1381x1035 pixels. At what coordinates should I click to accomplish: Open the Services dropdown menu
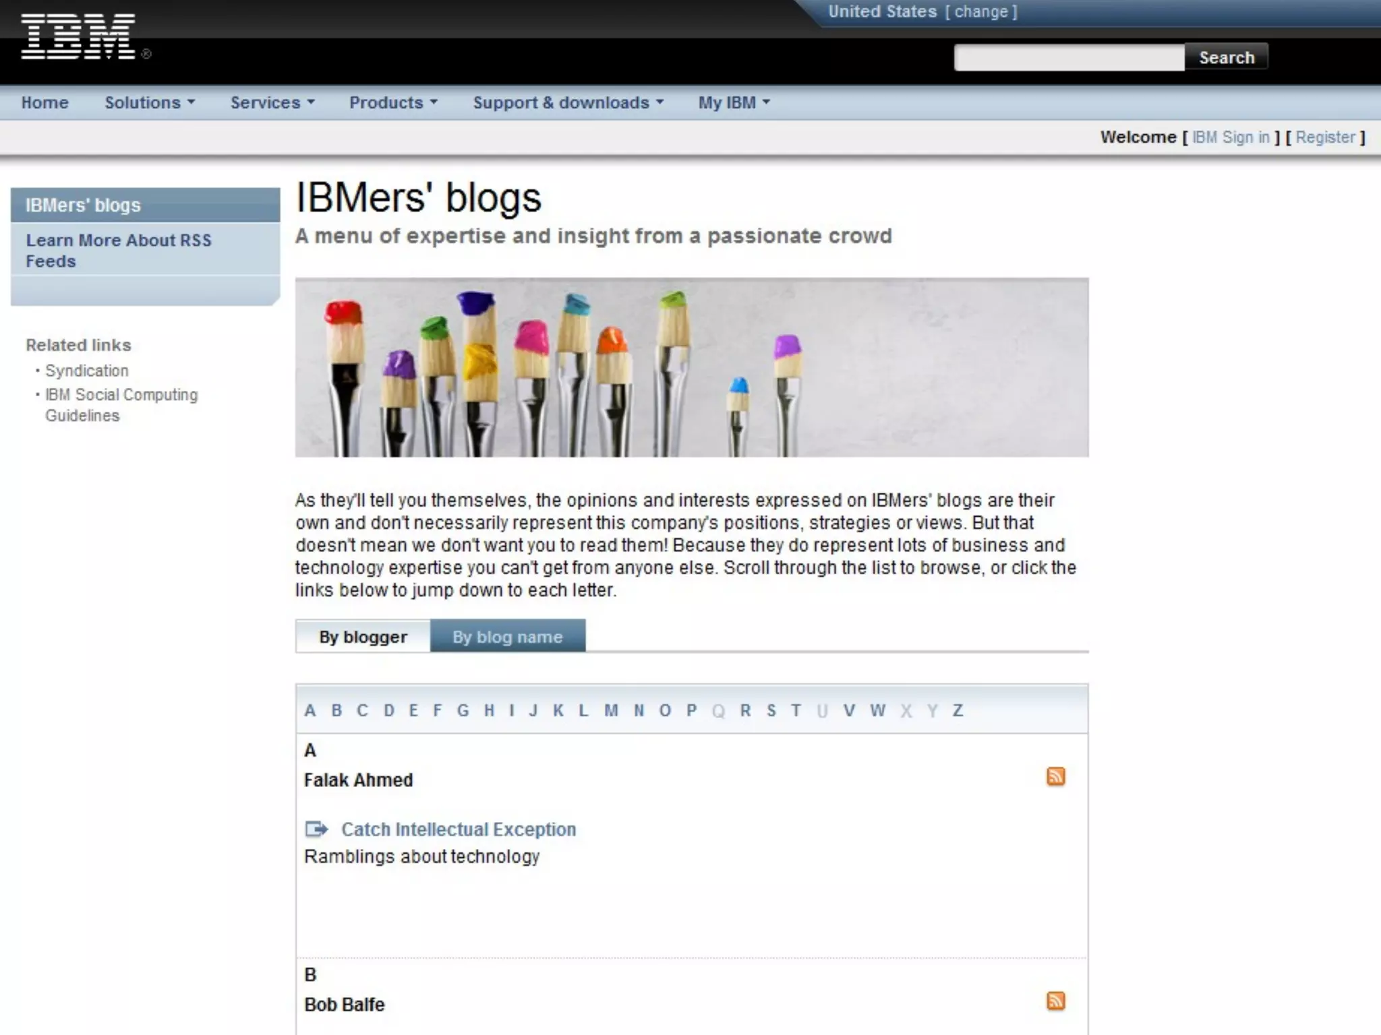(x=272, y=102)
